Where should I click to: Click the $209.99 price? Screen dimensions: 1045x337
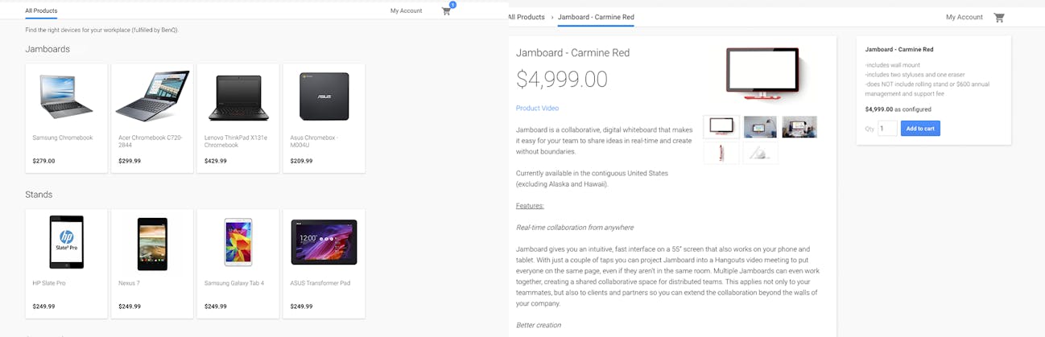[x=302, y=161]
